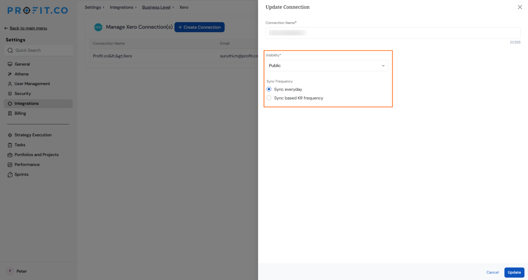The width and height of the screenshot is (528, 280).
Task: Click the Performance chart icon
Action: pyautogui.click(x=10, y=165)
